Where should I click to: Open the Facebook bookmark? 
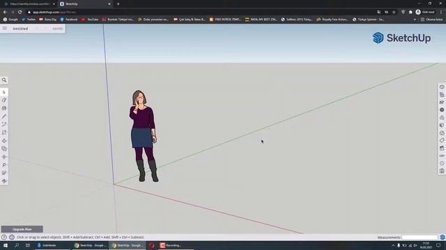[68, 19]
